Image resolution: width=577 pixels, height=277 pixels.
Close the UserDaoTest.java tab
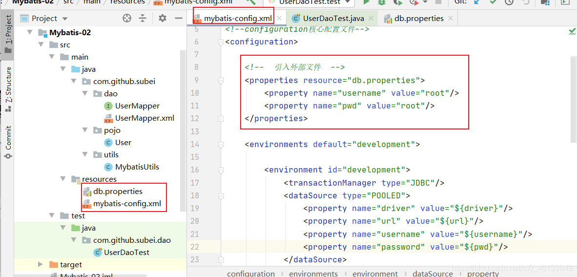click(x=371, y=18)
